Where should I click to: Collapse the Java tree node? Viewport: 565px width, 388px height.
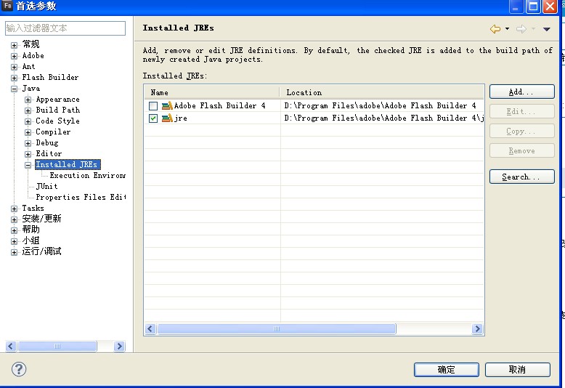[14, 89]
